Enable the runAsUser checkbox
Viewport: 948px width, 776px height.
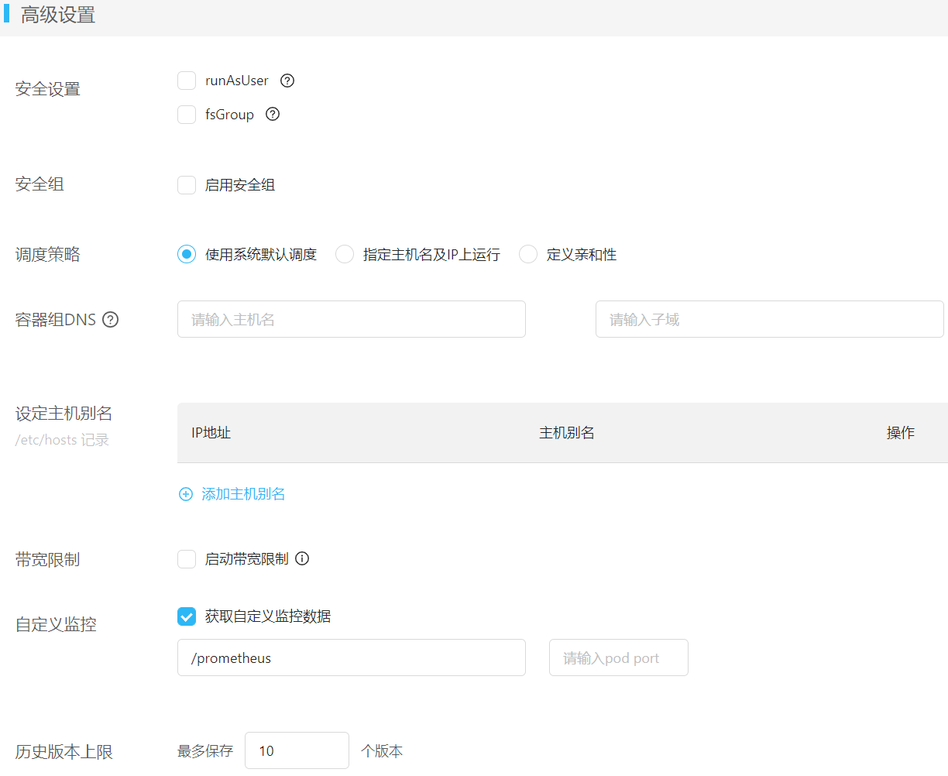pyautogui.click(x=187, y=81)
